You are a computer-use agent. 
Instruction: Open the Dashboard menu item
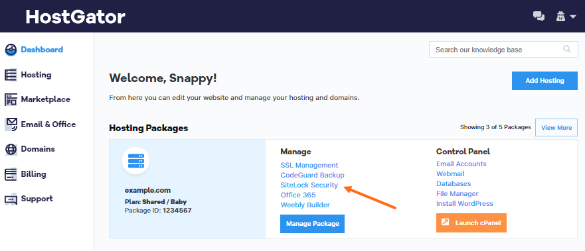42,50
